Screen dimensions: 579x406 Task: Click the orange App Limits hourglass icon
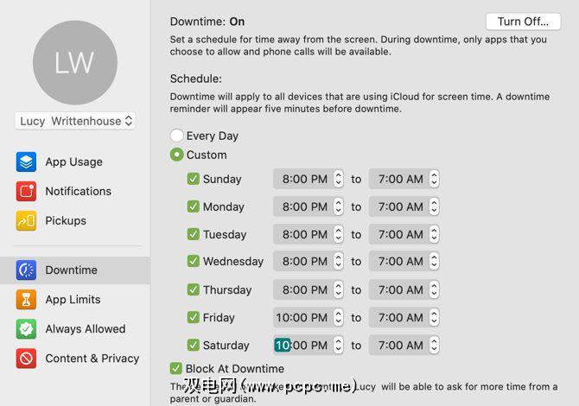coord(26,300)
